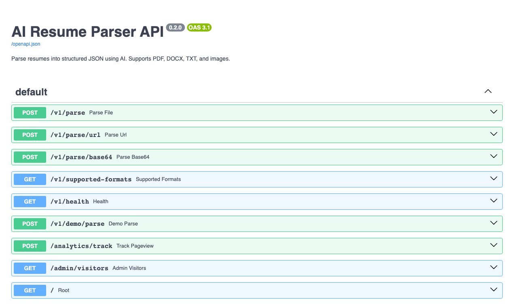Open the /v1/health endpoint details
The width and height of the screenshot is (514, 307).
click(x=493, y=201)
